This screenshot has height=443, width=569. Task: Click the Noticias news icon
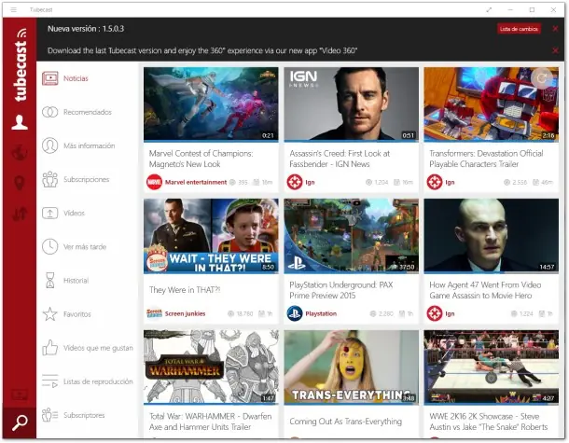tap(50, 78)
